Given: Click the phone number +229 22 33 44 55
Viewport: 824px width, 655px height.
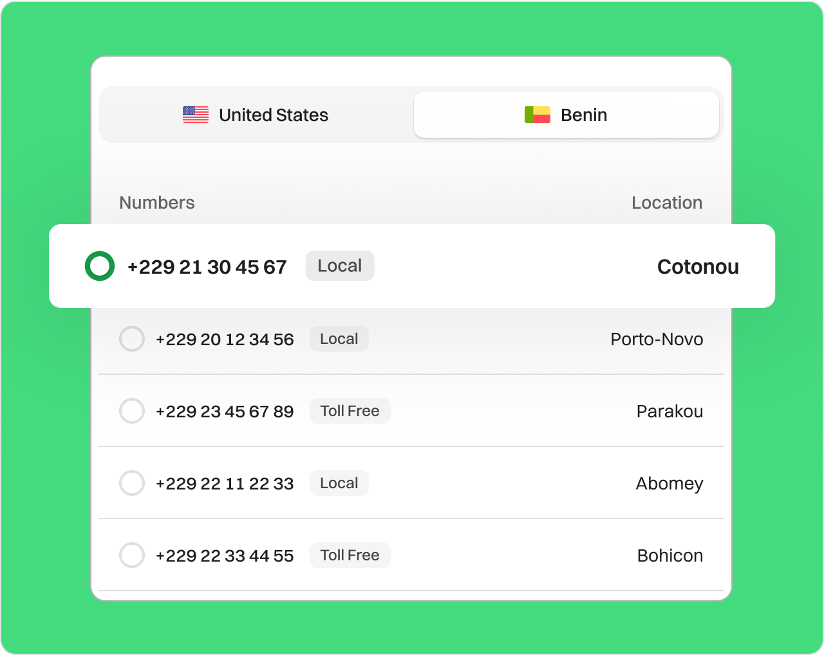Looking at the screenshot, I should click(225, 556).
